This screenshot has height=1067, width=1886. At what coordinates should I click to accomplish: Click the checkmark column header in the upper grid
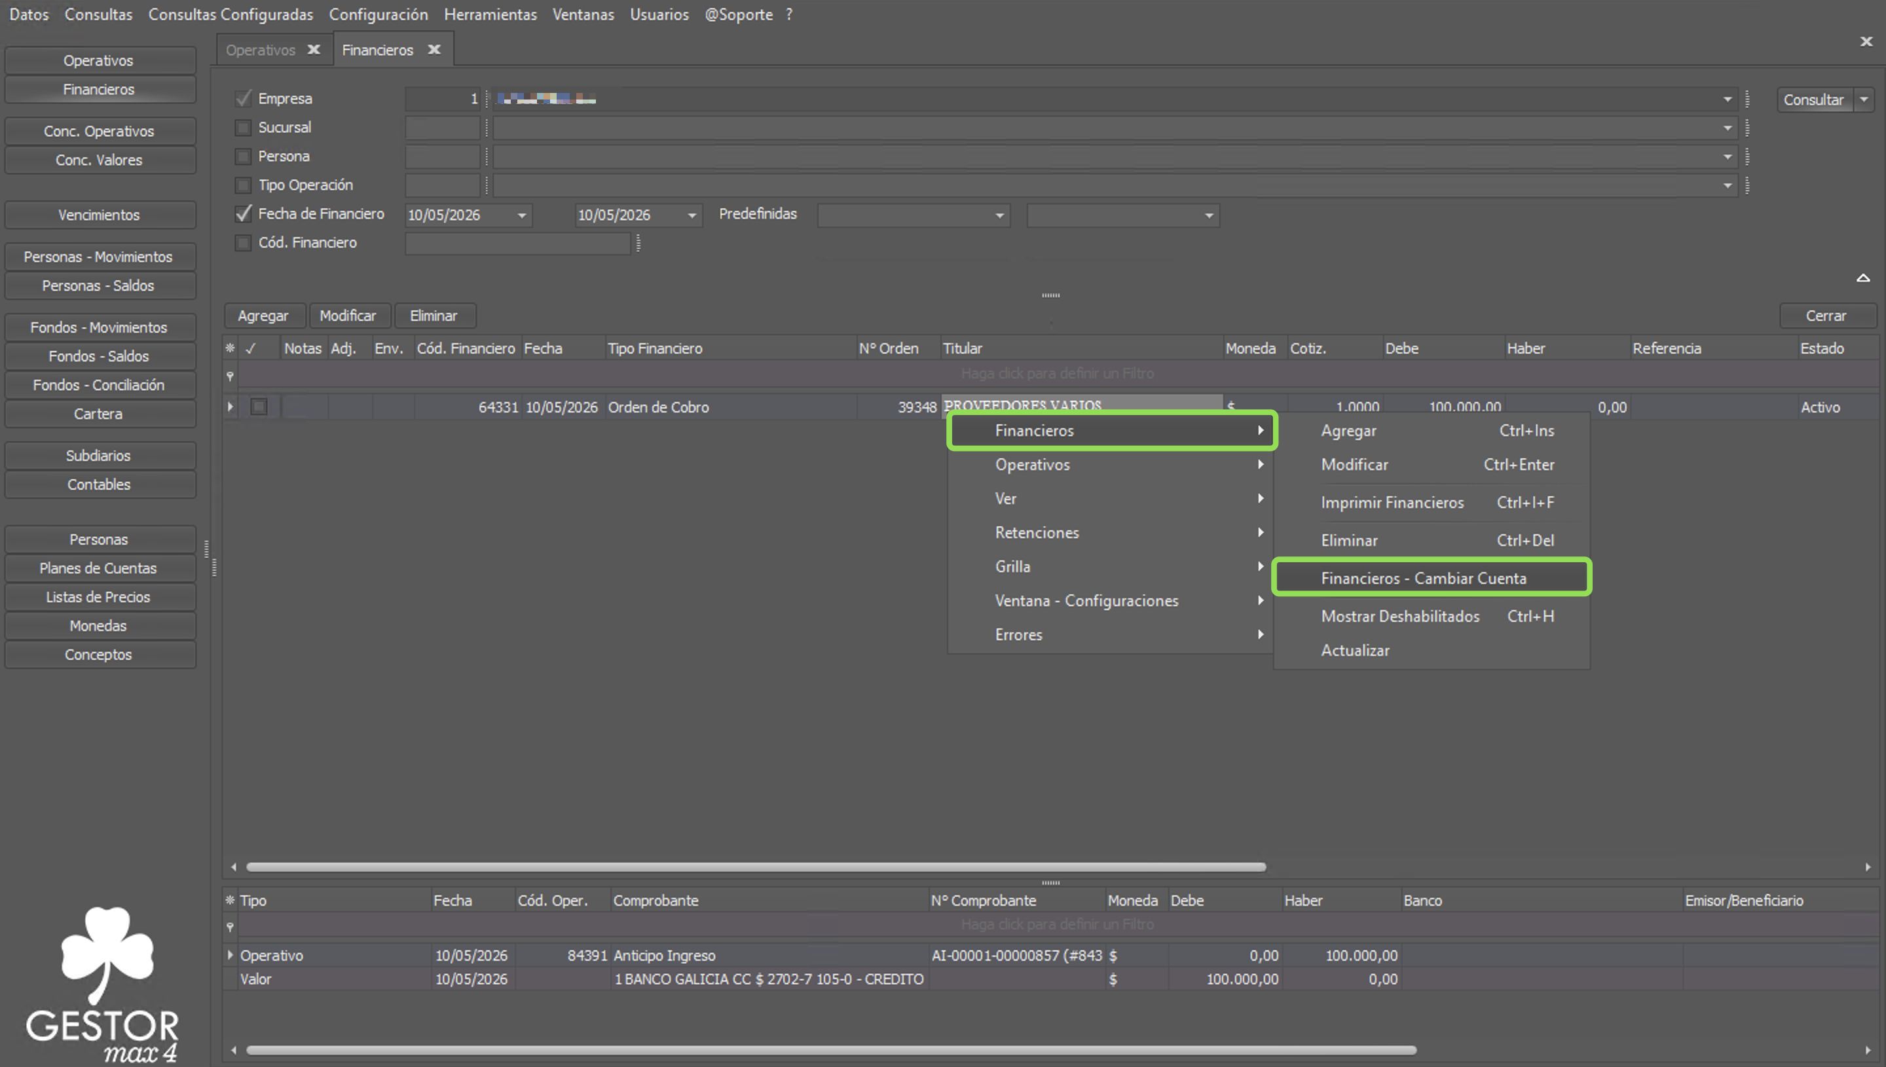(251, 348)
